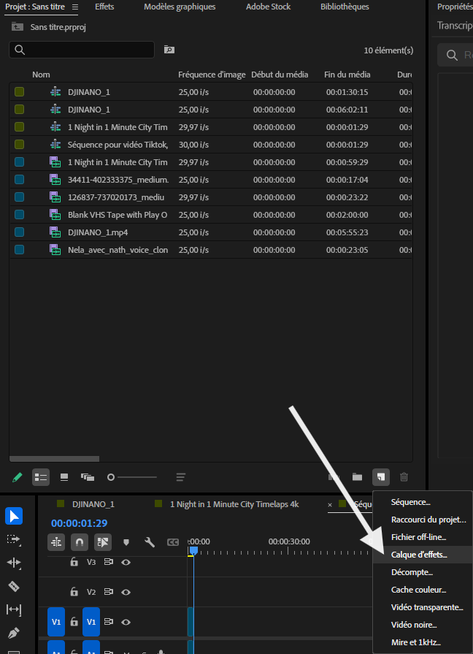Switch to the Effets tab
Image resolution: width=473 pixels, height=654 pixels.
(x=104, y=7)
